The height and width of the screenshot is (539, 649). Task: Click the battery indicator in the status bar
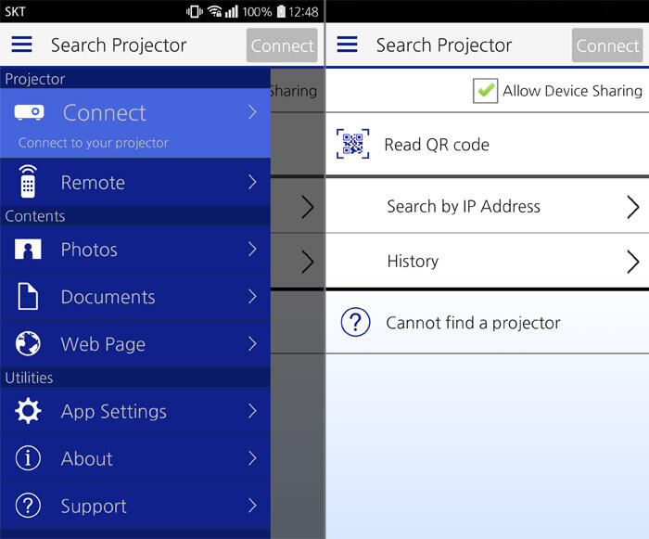(x=281, y=11)
